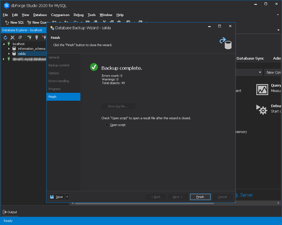The image size is (282, 225).
Task: Click the localhost green connection icon
Action: coord(9,44)
